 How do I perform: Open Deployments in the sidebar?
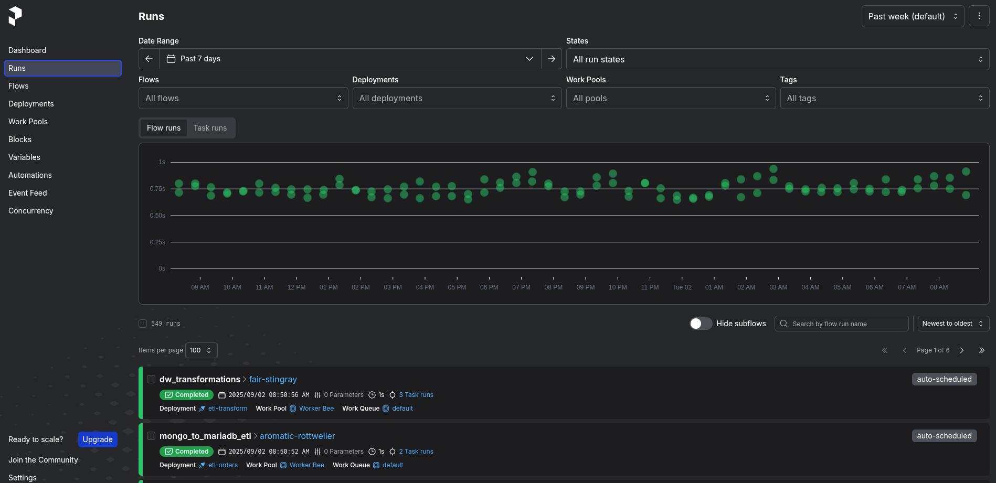tap(31, 104)
